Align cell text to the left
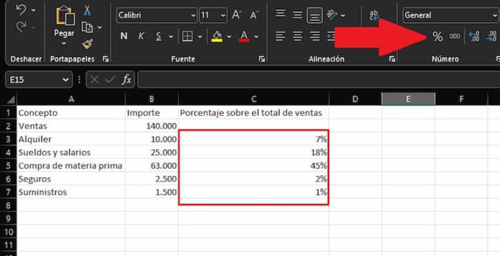 click(280, 36)
